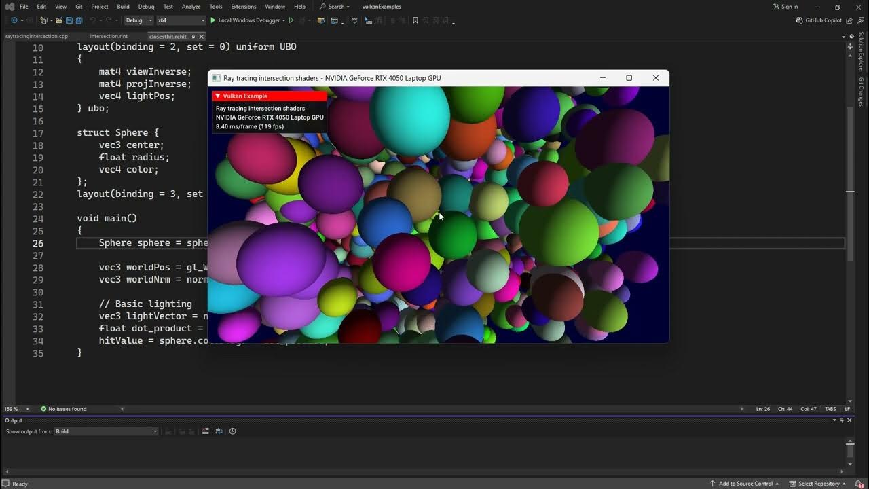Start debugging with the green play icon

point(212,20)
